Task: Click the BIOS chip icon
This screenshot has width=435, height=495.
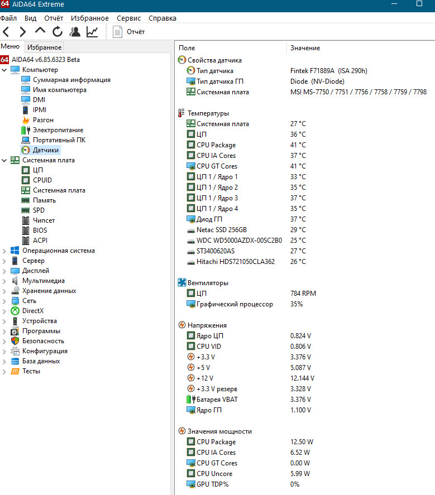Action: (x=26, y=230)
